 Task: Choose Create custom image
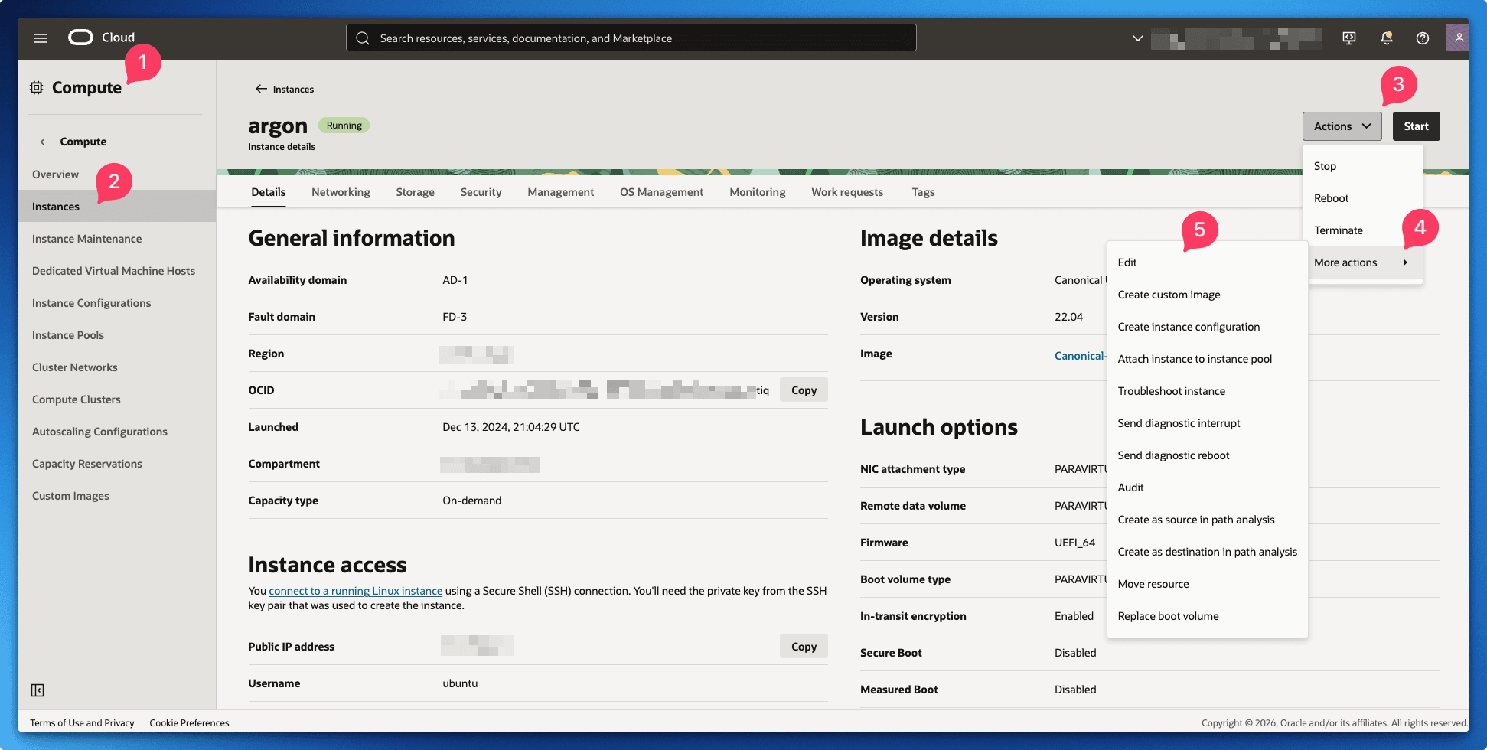coord(1207,295)
